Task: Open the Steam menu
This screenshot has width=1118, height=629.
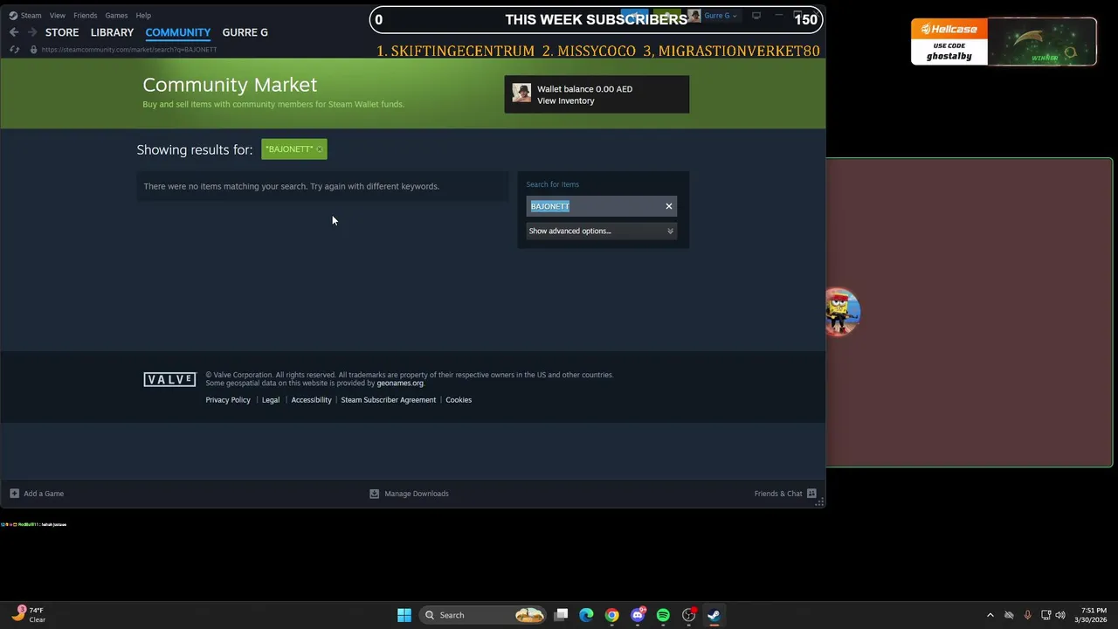Action: [x=25, y=15]
